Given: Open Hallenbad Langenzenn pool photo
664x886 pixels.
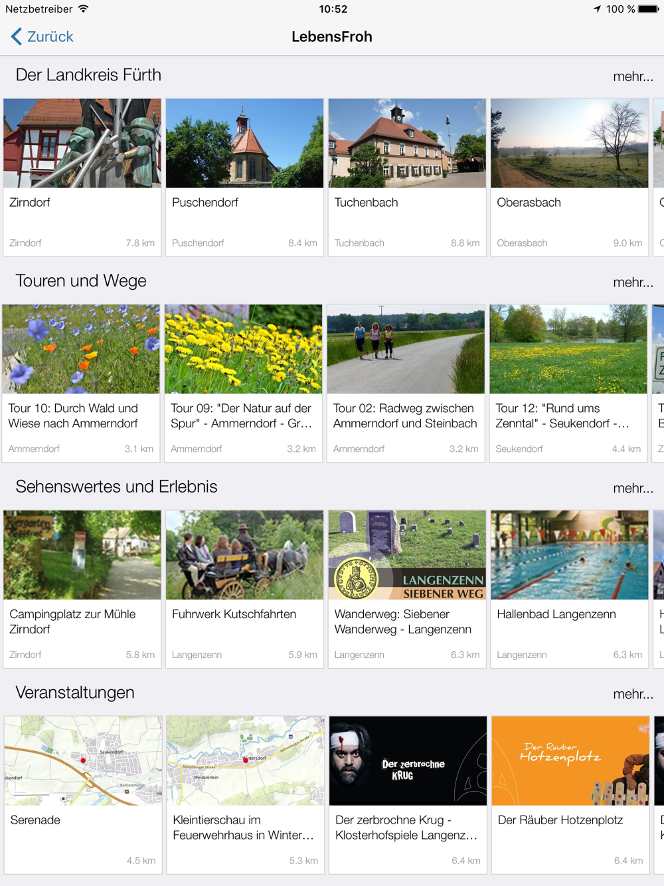Looking at the screenshot, I should [x=570, y=555].
